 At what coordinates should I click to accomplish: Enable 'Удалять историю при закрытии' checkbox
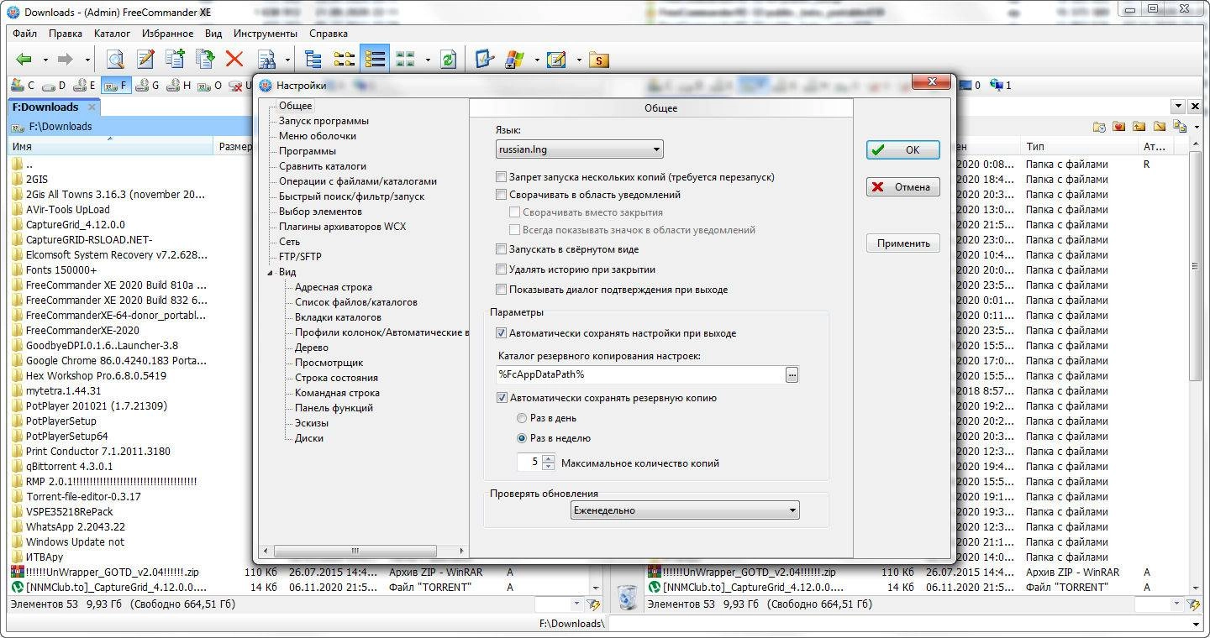[x=502, y=269]
